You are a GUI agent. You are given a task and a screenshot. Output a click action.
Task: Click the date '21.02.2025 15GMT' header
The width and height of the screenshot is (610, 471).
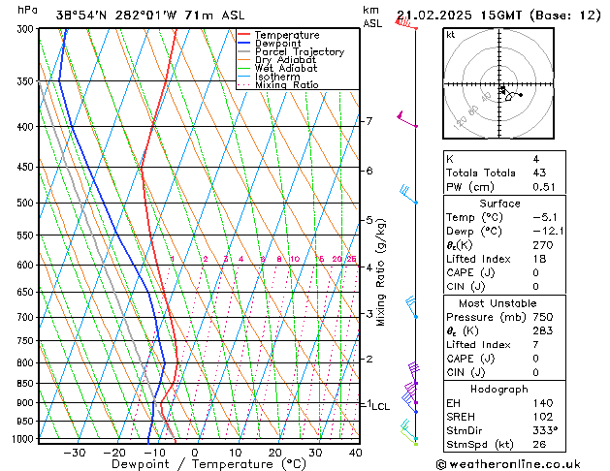coord(459,16)
